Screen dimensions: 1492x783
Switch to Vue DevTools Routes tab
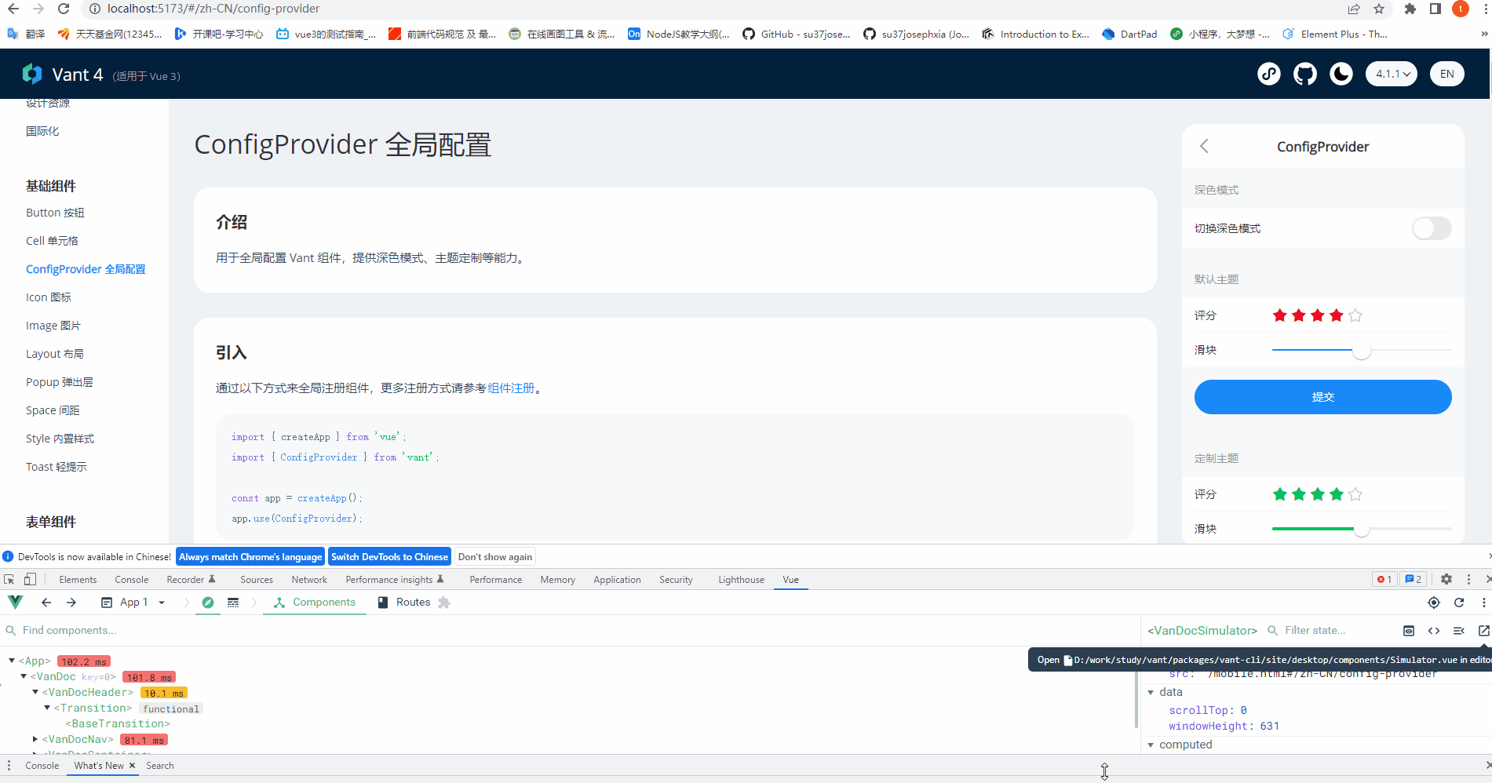point(404,603)
